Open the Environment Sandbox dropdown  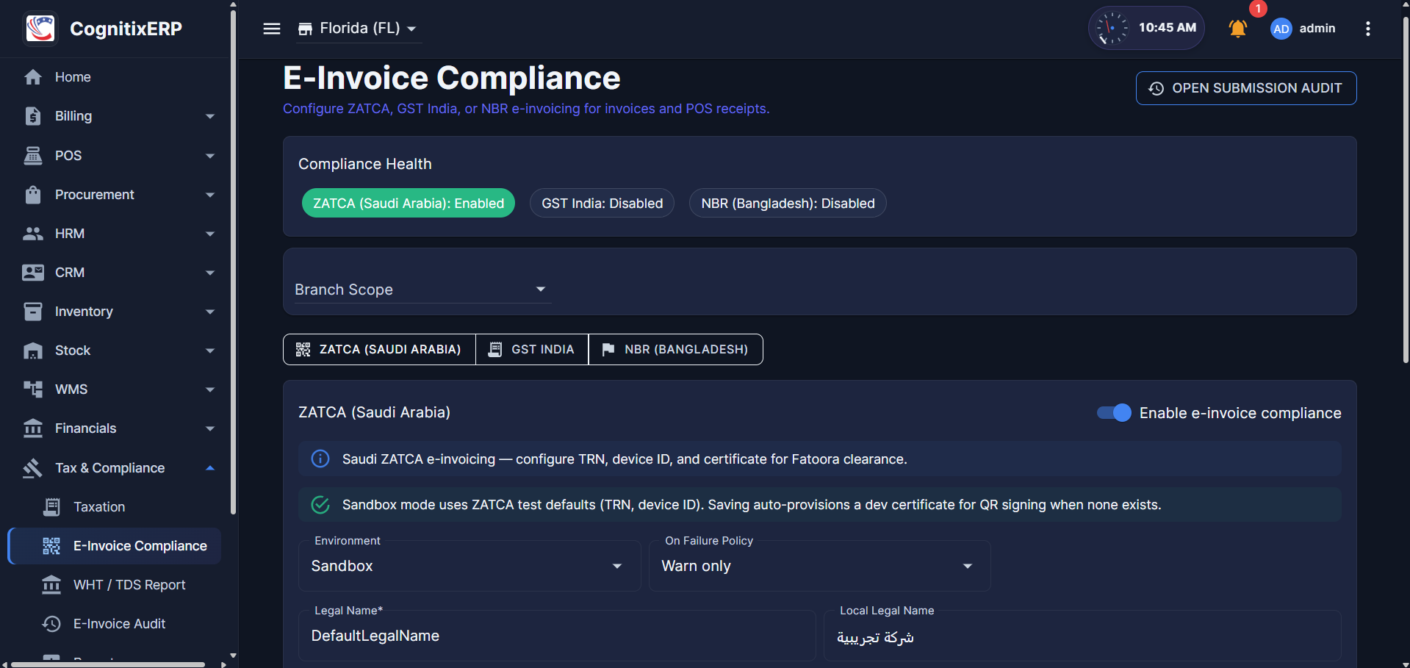point(470,566)
